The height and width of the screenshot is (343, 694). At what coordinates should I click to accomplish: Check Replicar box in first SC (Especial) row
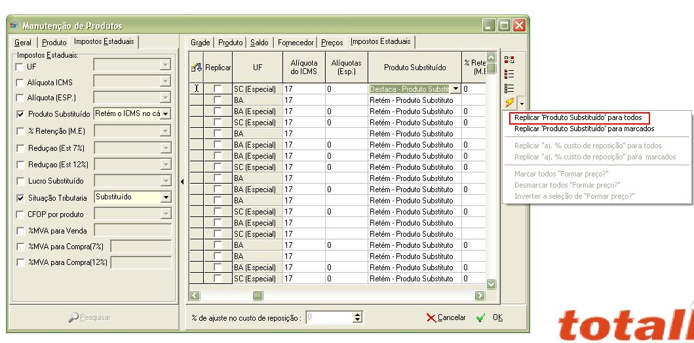coord(218,89)
